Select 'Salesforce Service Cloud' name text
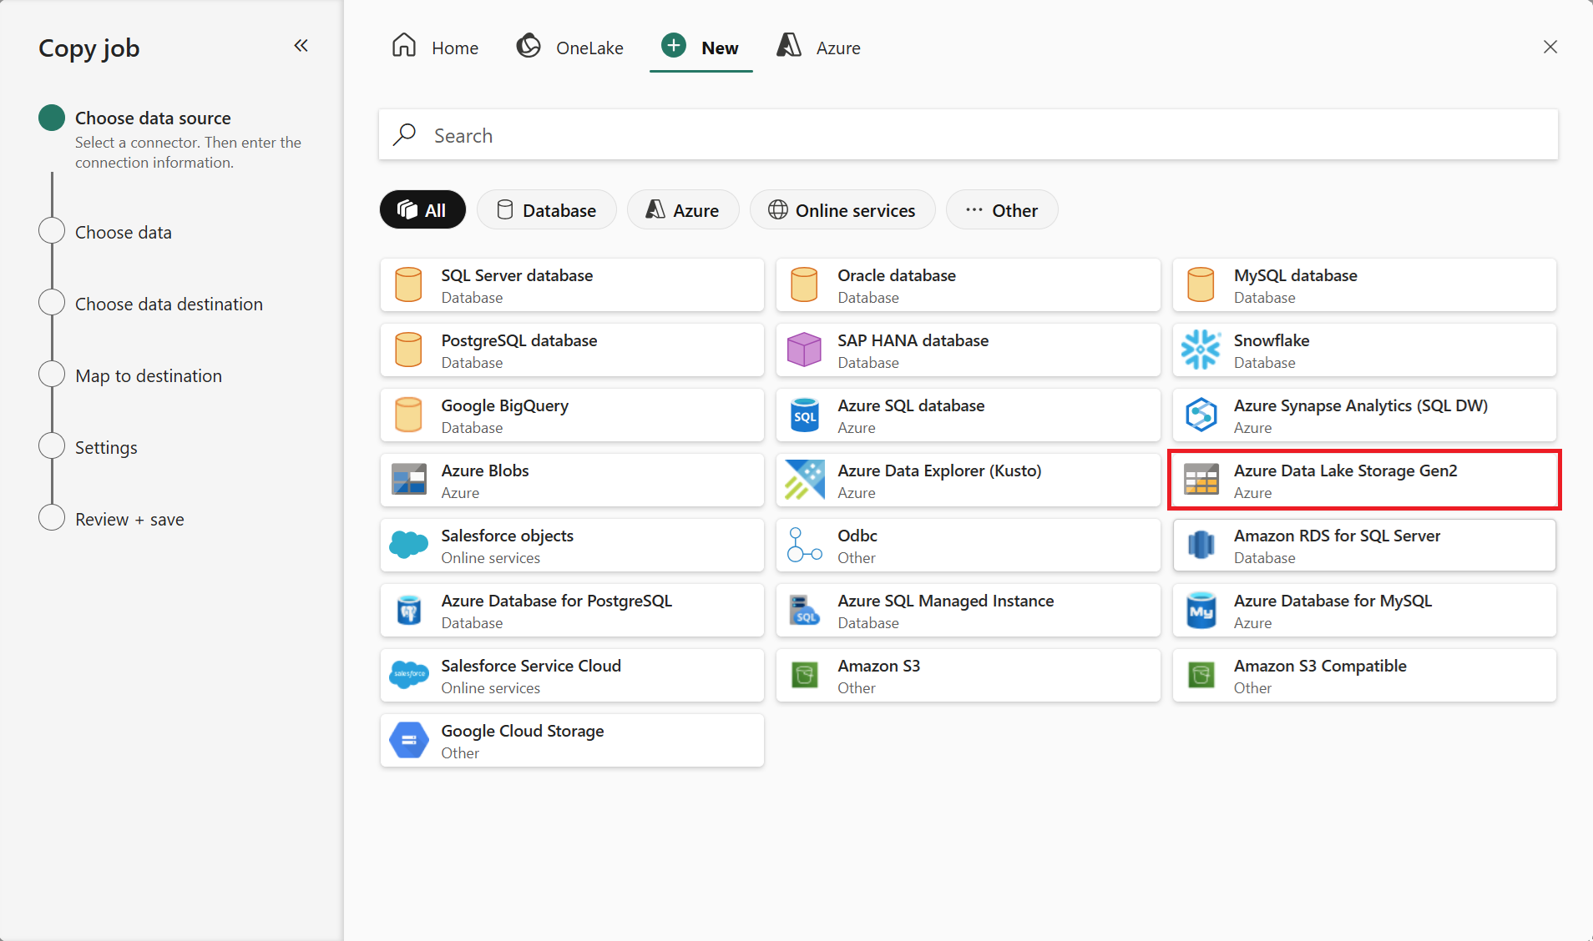 (x=531, y=666)
